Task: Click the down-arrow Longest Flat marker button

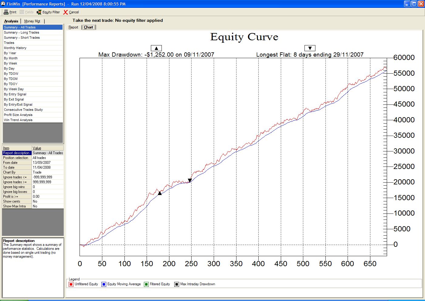Action: tap(310, 48)
